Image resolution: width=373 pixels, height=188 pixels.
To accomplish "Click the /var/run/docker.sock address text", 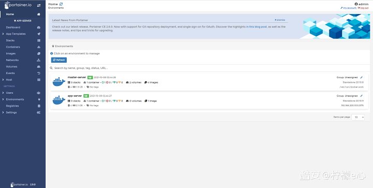I will tap(351, 87).
